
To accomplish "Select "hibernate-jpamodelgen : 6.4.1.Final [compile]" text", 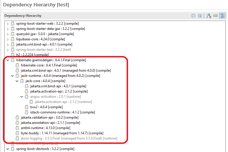I will coord(51,60).
